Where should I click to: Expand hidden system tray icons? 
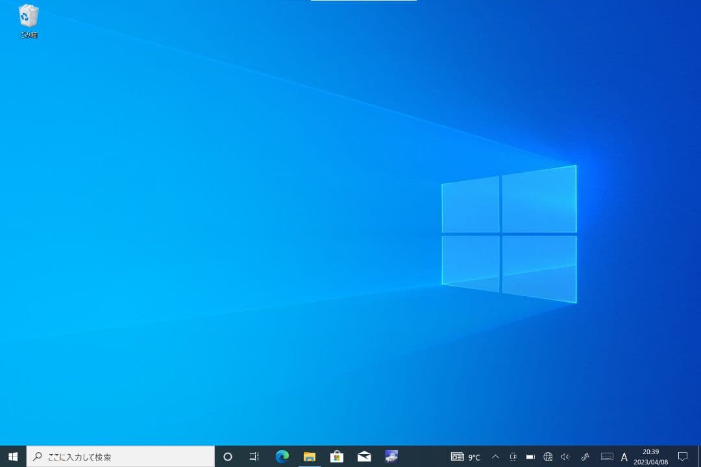pyautogui.click(x=495, y=457)
